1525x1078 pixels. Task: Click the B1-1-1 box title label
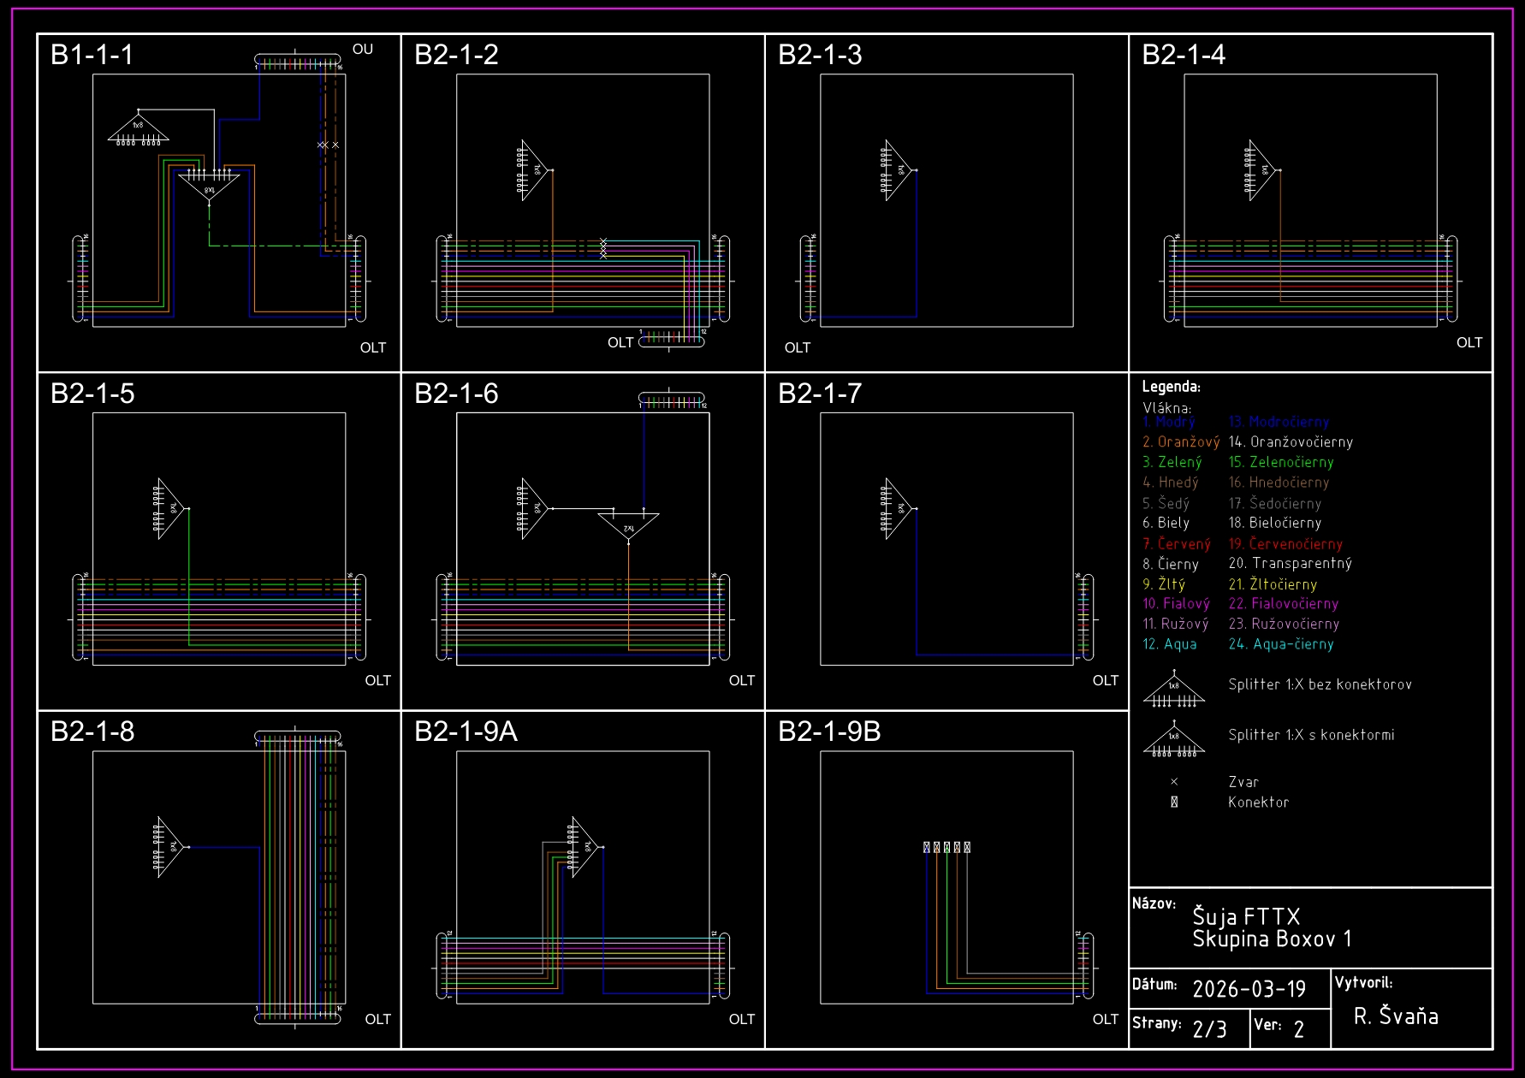pyautogui.click(x=92, y=55)
